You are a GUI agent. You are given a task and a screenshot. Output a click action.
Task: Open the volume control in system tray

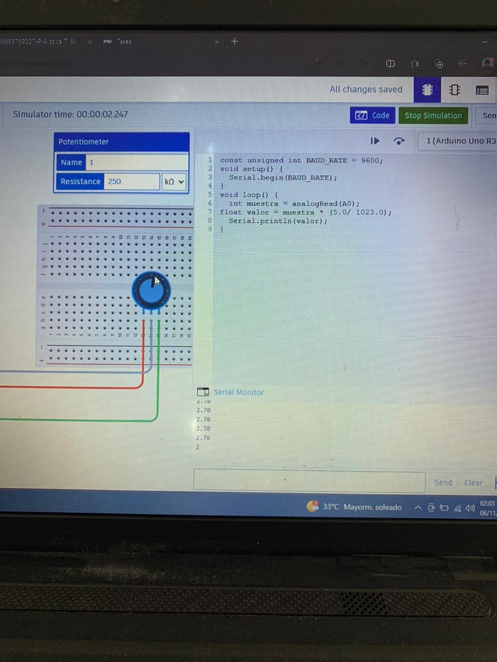click(x=470, y=508)
